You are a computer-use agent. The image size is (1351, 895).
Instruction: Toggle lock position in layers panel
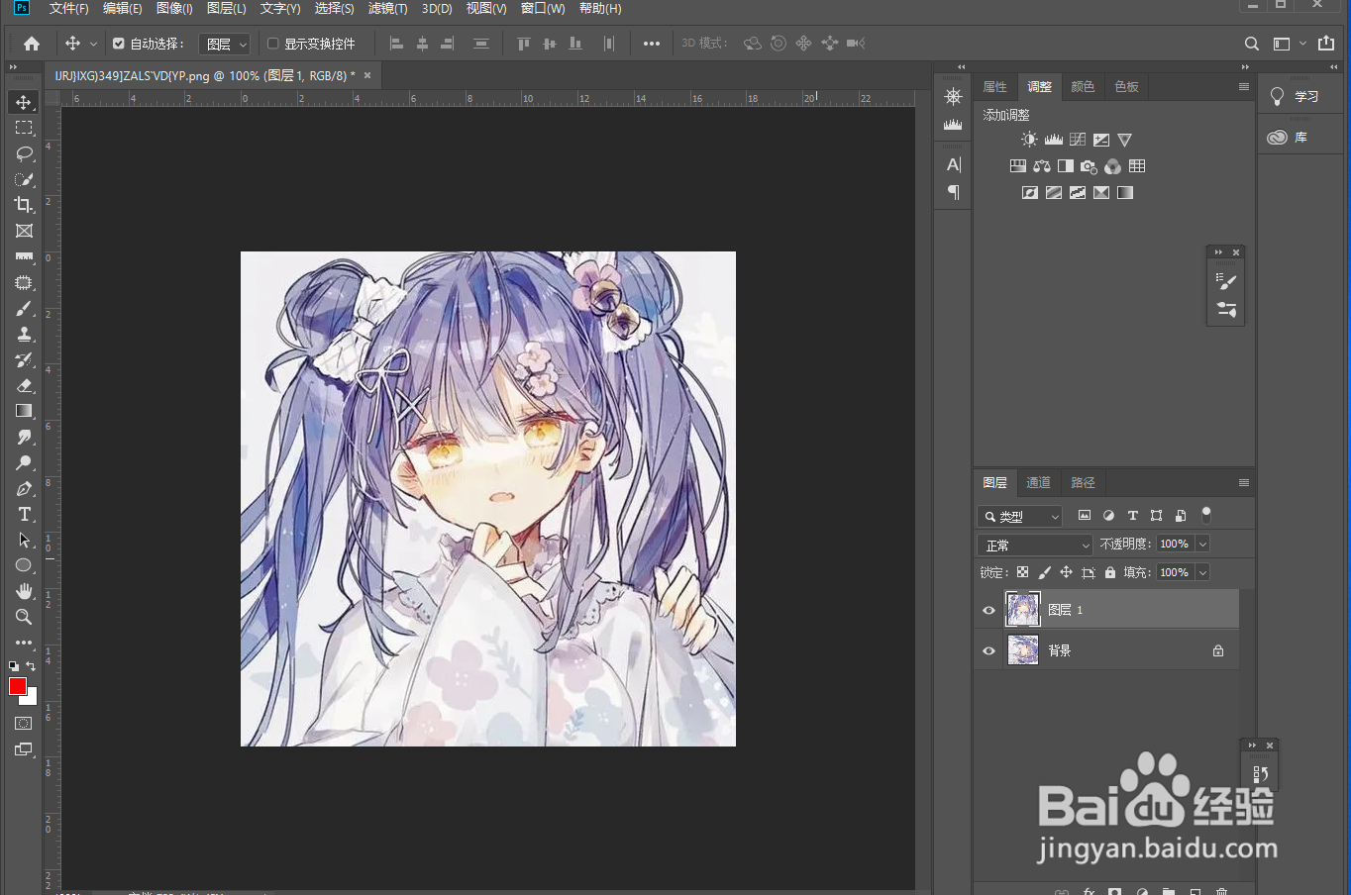1066,572
